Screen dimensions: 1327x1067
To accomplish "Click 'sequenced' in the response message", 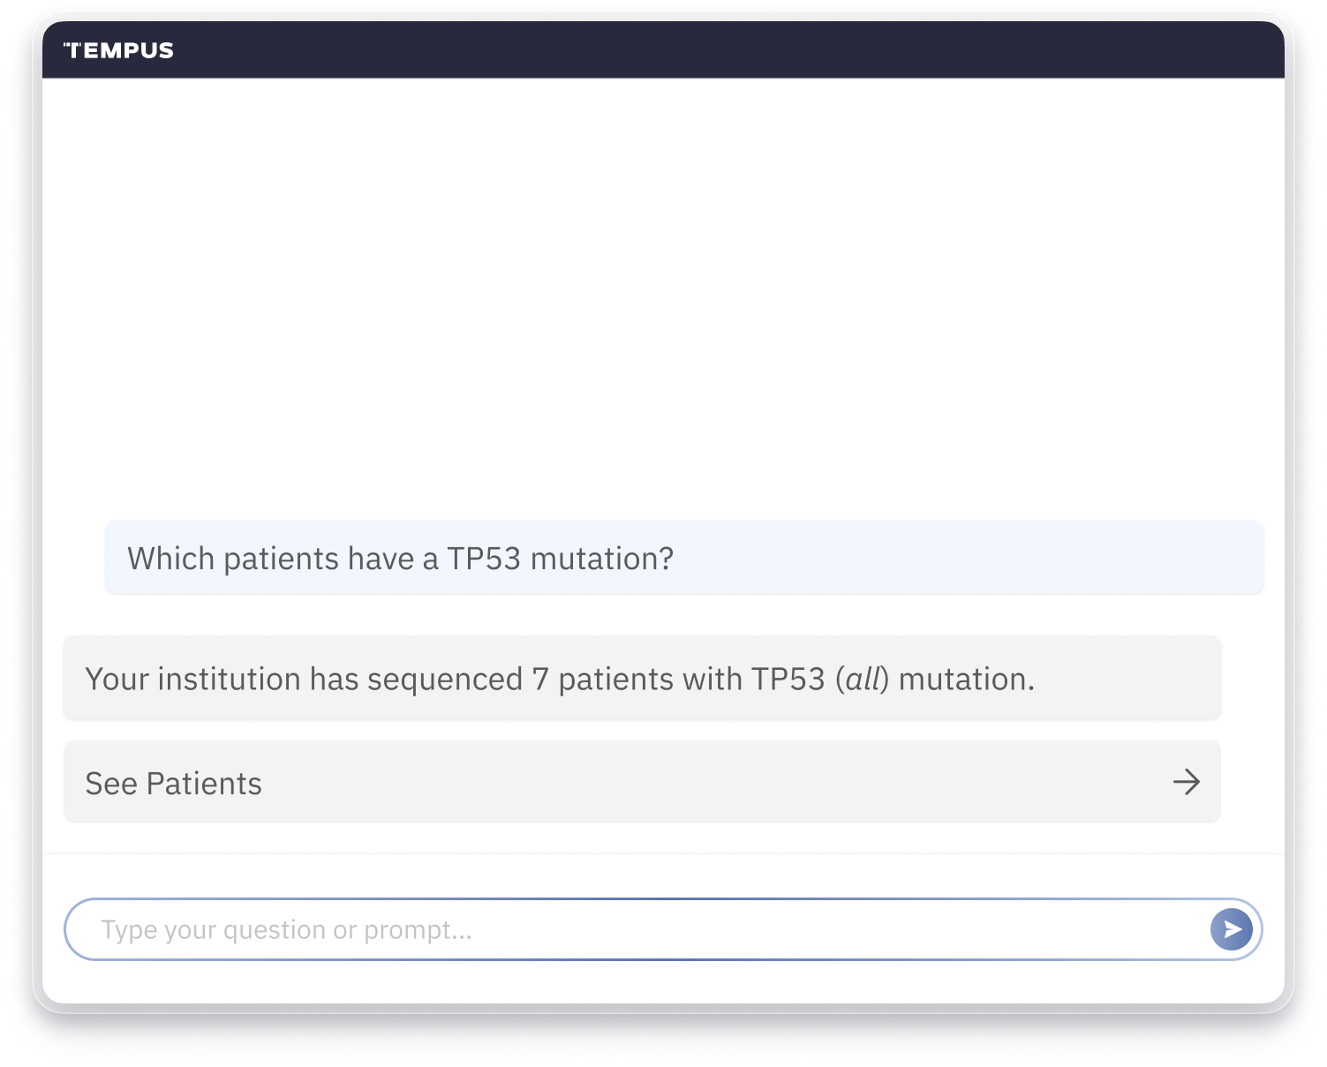I will click(445, 679).
